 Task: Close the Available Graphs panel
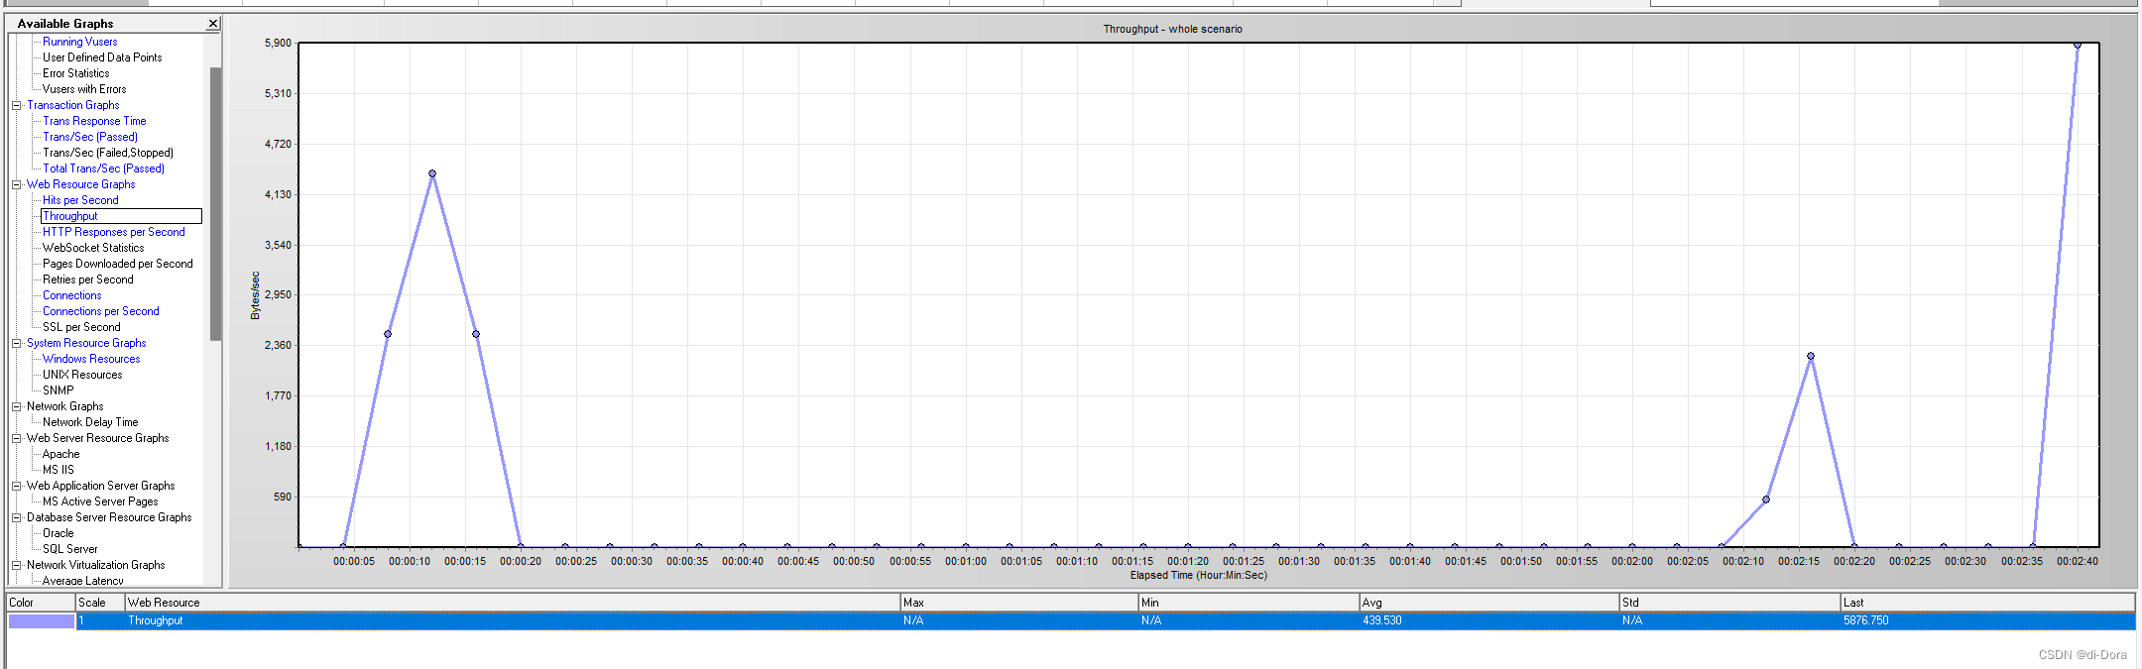[x=213, y=23]
